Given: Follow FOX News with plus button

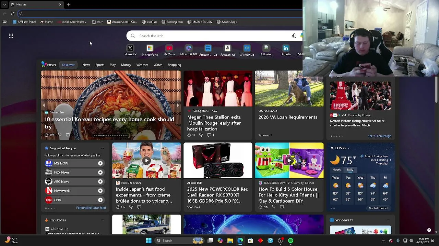Looking at the screenshot, I should tap(100, 173).
